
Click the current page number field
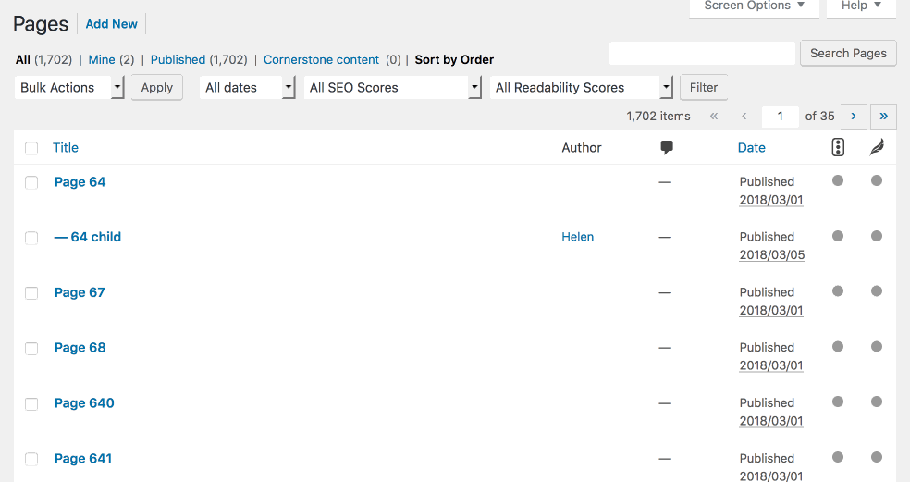pyautogui.click(x=780, y=117)
